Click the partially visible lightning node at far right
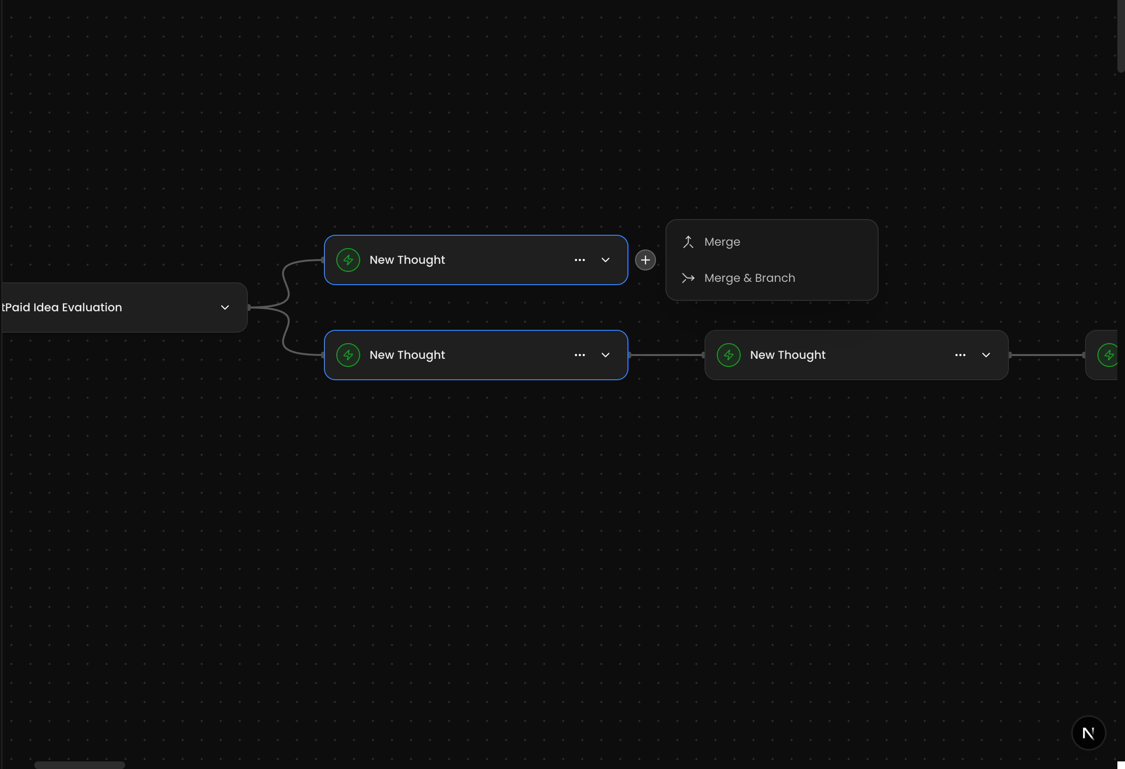This screenshot has height=769, width=1125. (x=1107, y=355)
